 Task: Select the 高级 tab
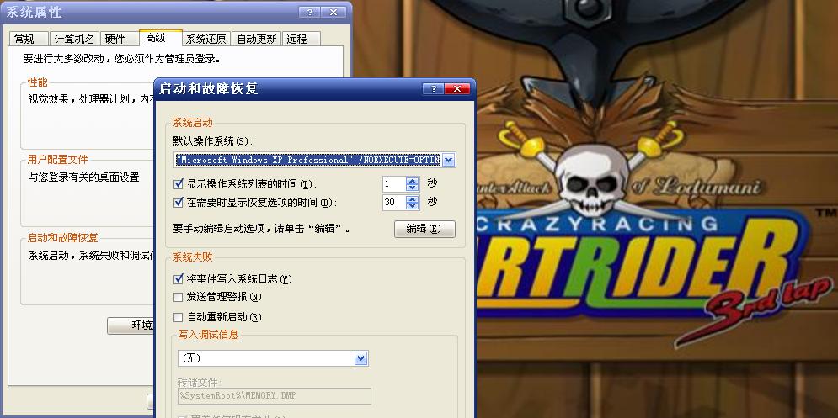coord(160,37)
